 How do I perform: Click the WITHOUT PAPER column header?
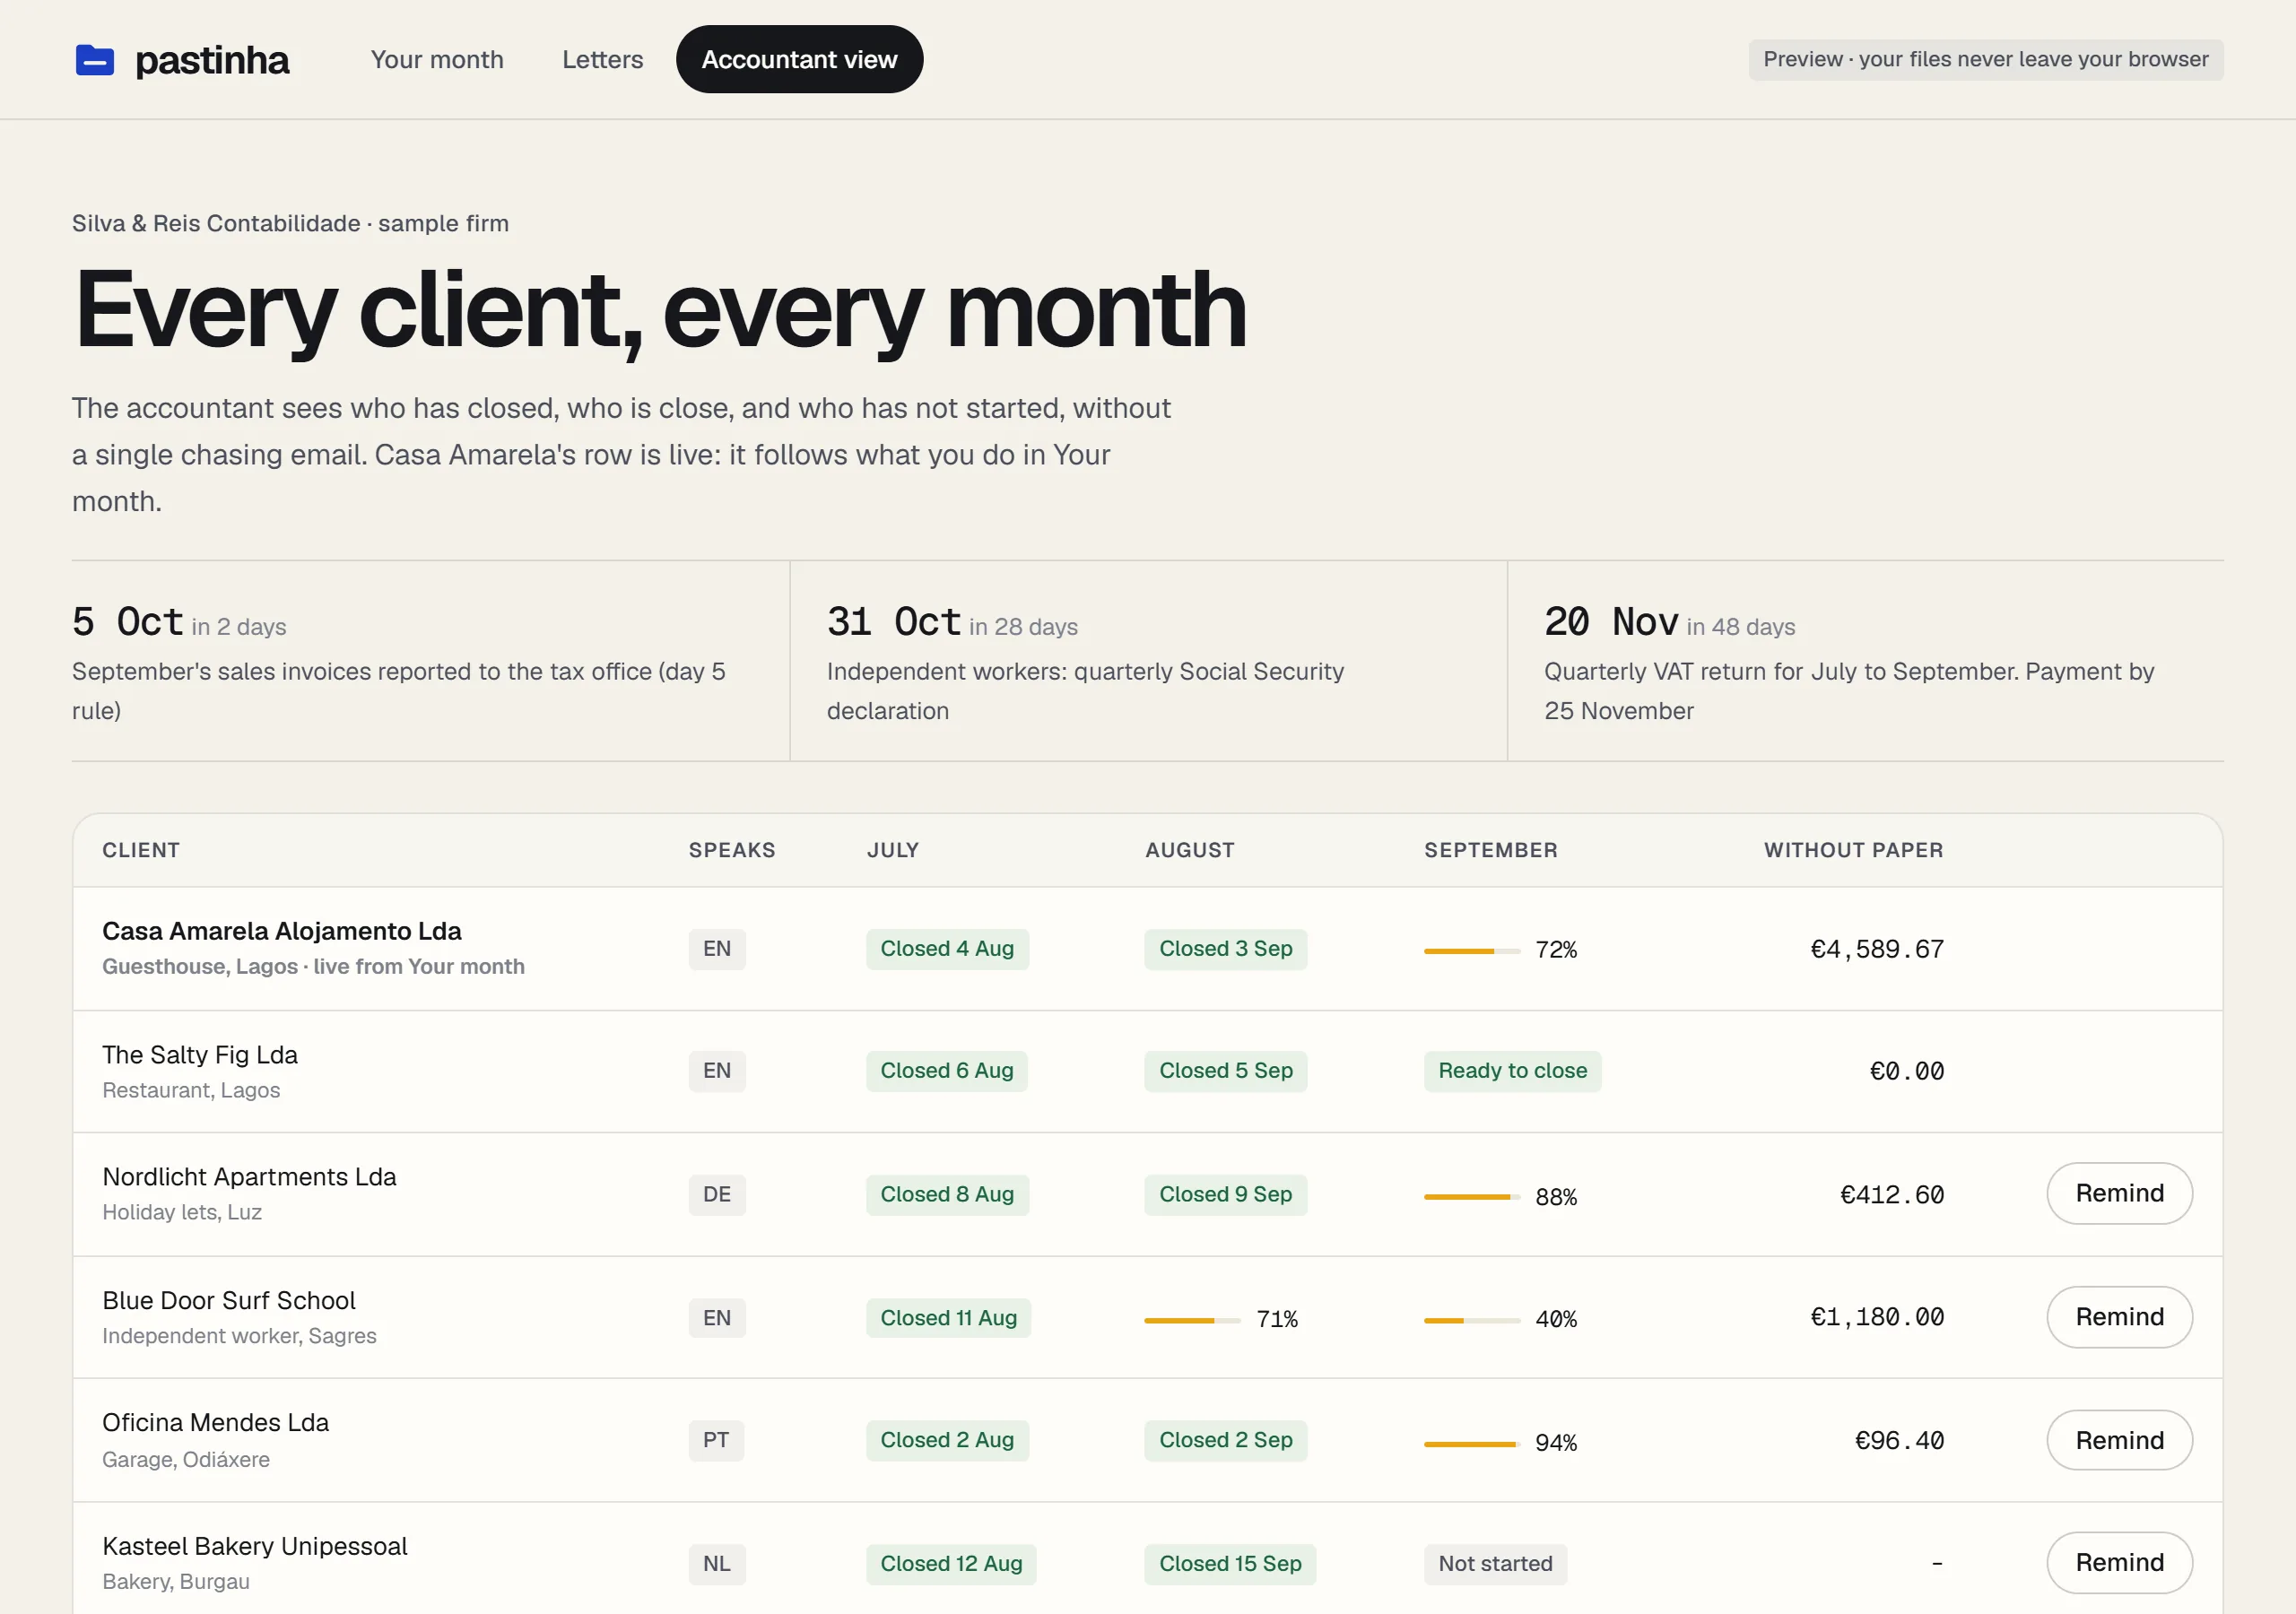coord(1854,850)
